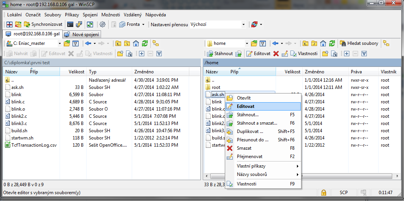Viewport: 404px width, 201px height.
Task: Go to local home directory icon
Action: point(136,43)
